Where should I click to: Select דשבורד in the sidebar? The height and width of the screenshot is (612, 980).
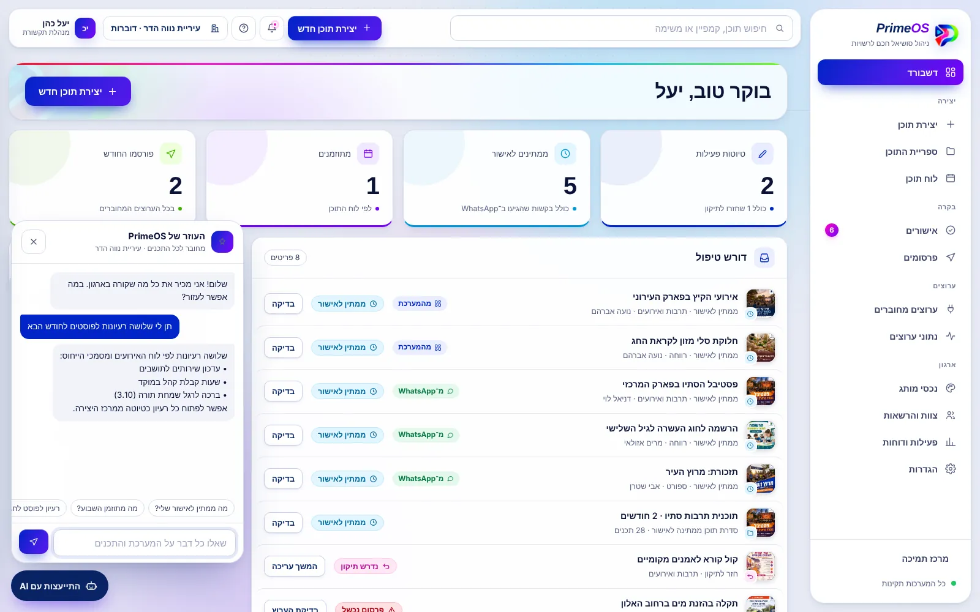891,72
